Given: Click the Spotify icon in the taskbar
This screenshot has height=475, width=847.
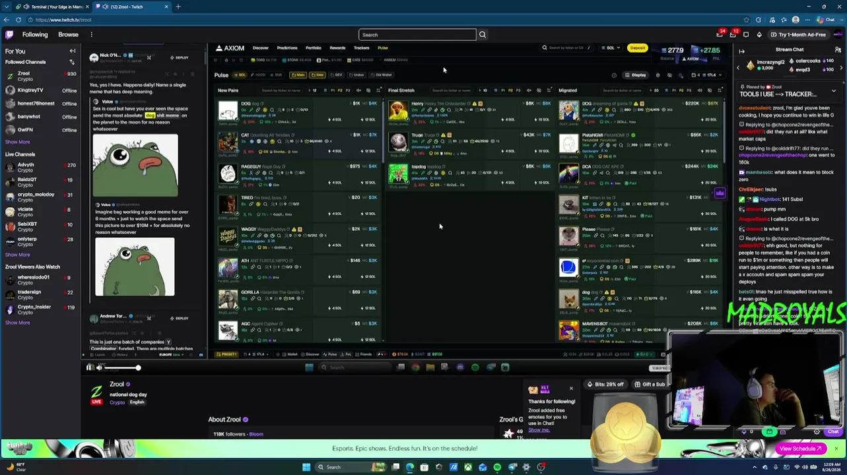Looking at the screenshot, I should 497,467.
